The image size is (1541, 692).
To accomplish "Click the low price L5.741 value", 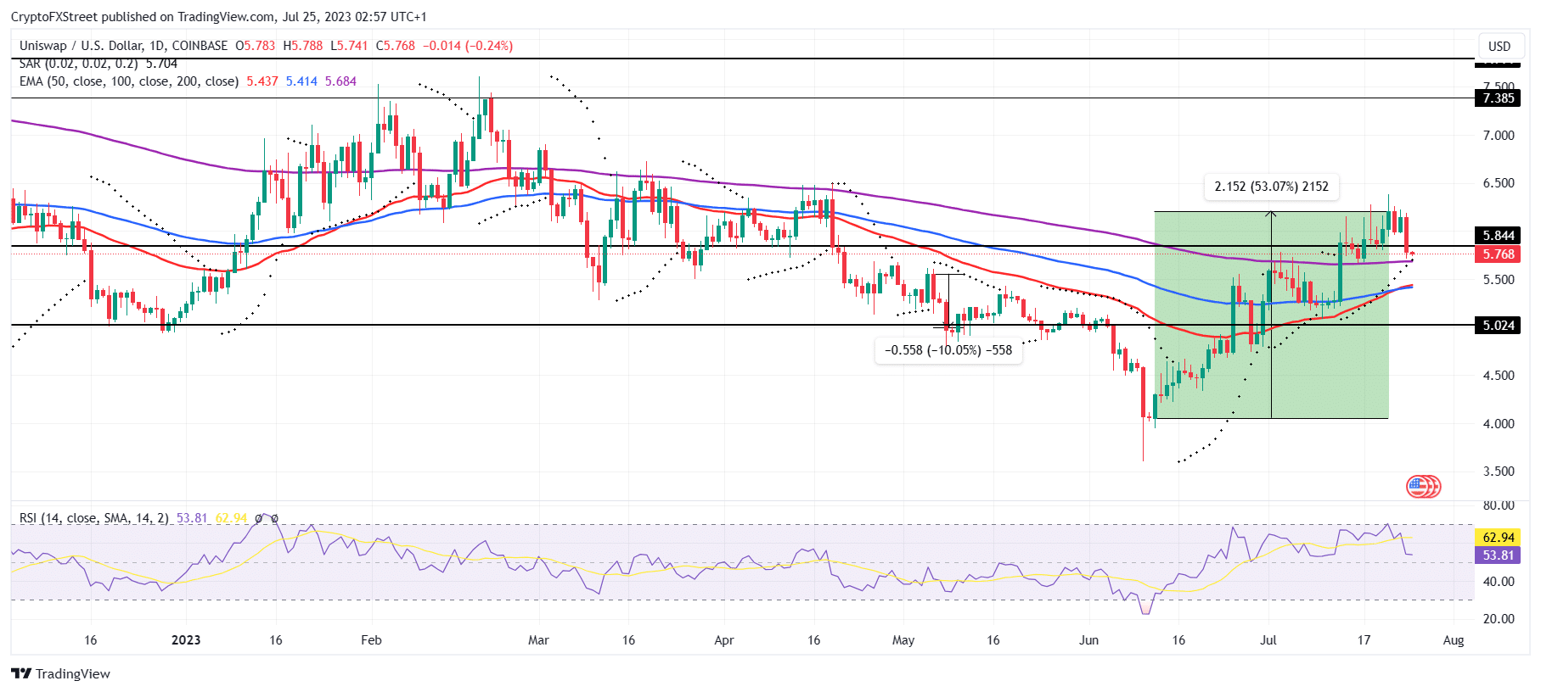I will 349,46.
